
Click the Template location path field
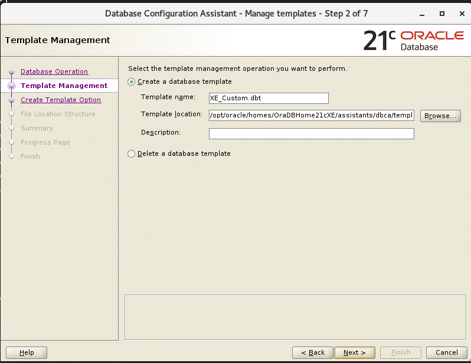point(312,115)
